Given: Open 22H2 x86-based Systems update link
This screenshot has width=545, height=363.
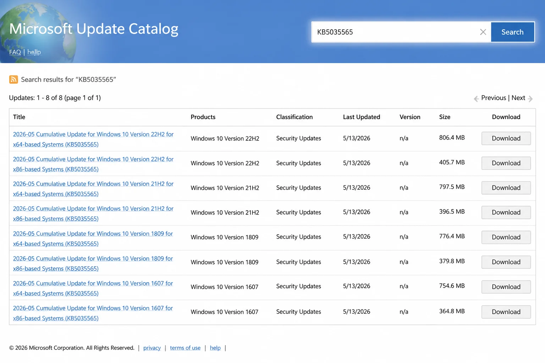Looking at the screenshot, I should click(x=93, y=164).
